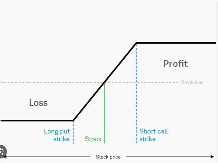Viewport: 218px width, 163px height.
Task: Click the left arrowhead of the stock price axis
Action: (x=5, y=157)
